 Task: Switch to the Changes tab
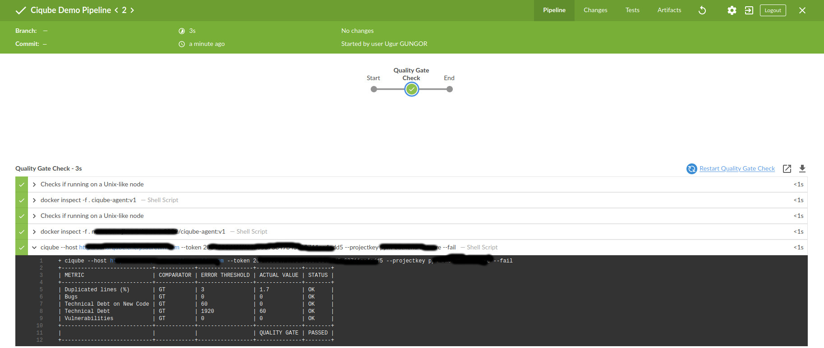coord(595,10)
